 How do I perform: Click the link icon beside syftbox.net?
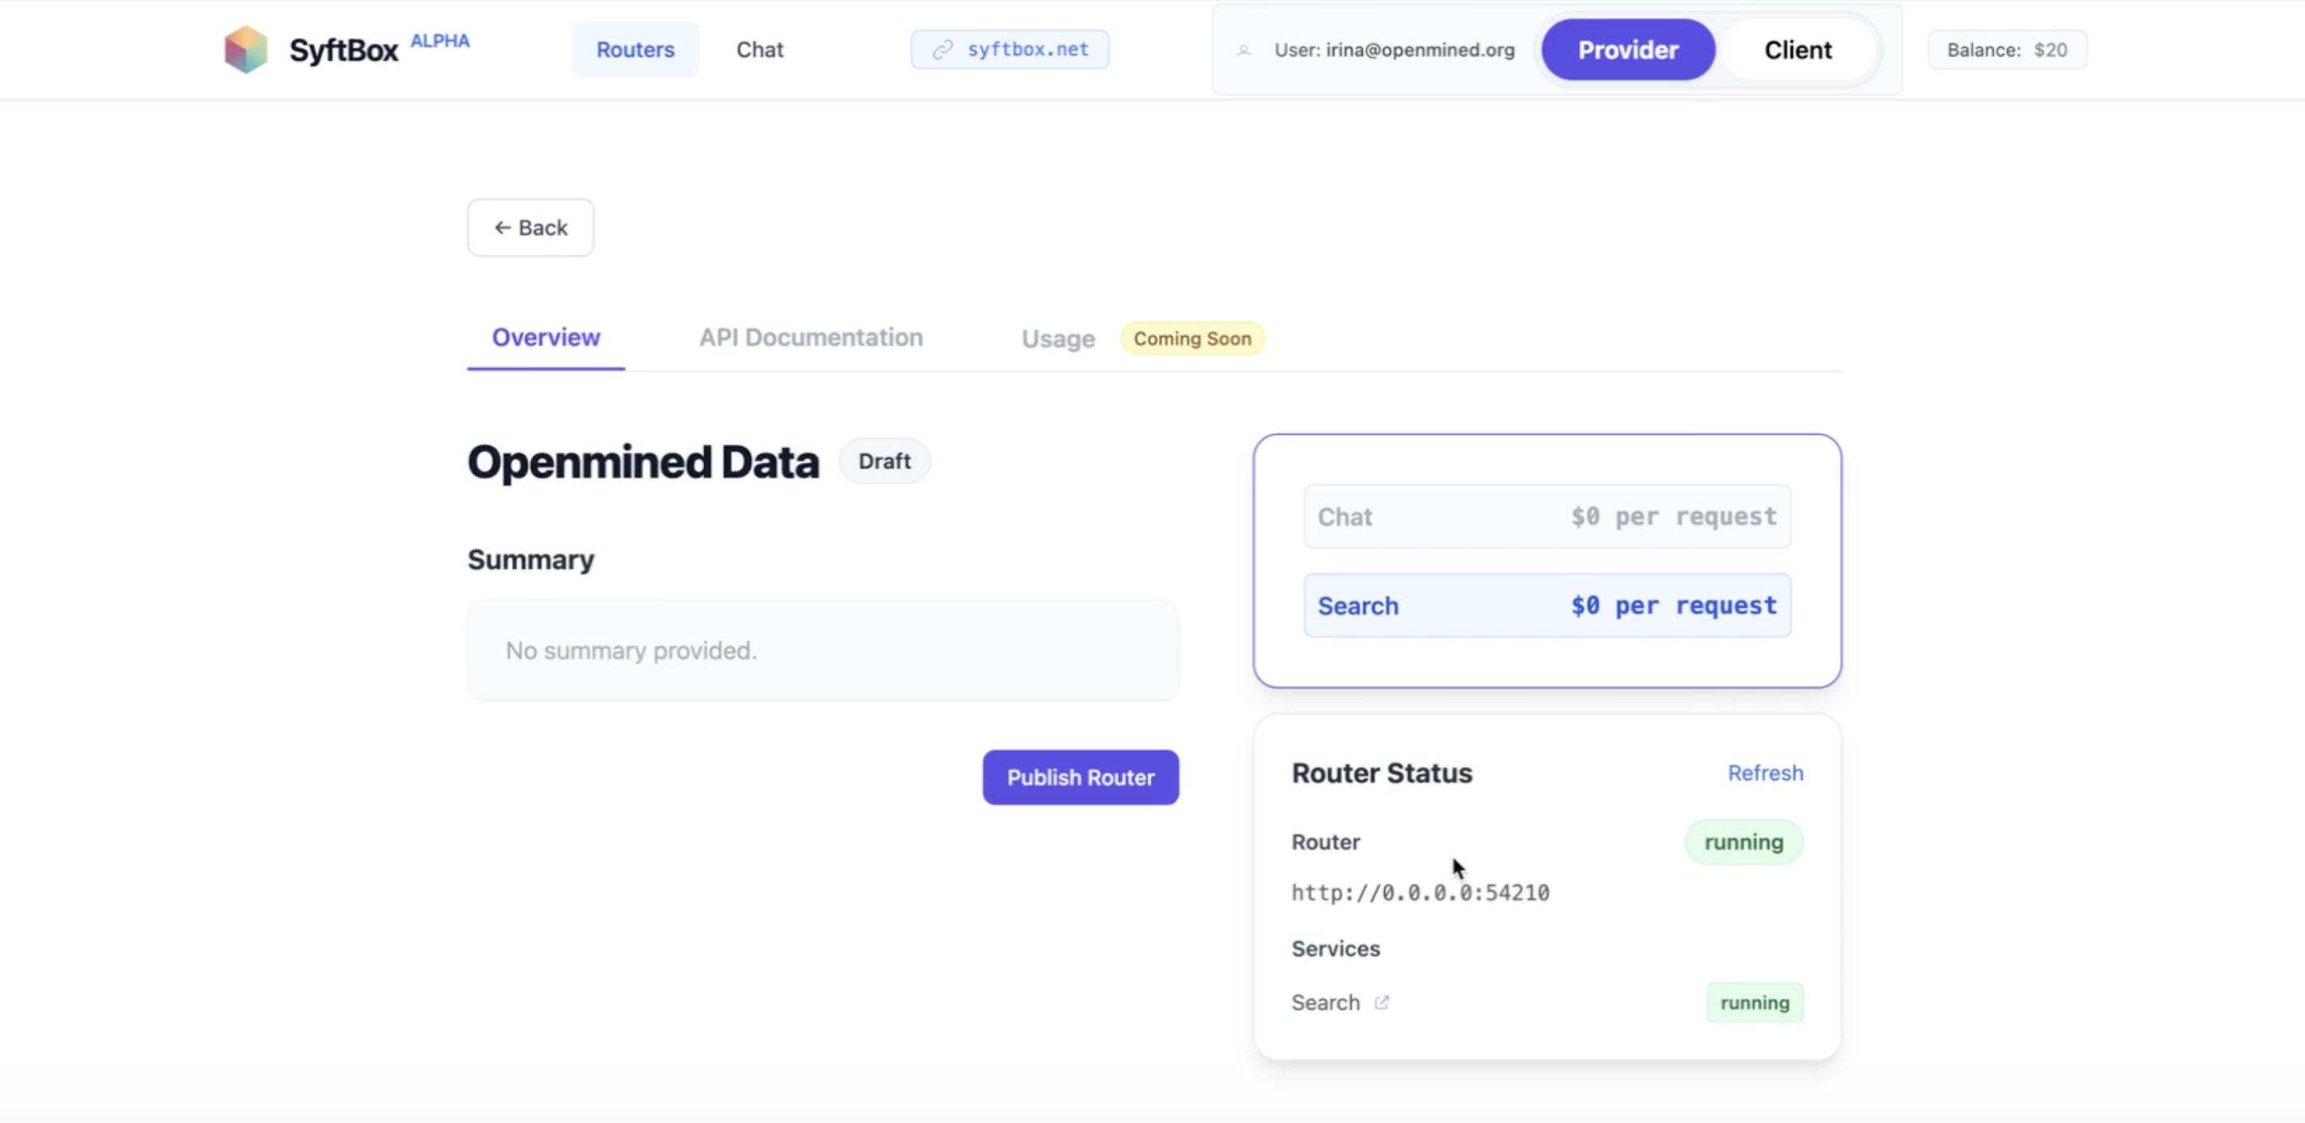(942, 49)
